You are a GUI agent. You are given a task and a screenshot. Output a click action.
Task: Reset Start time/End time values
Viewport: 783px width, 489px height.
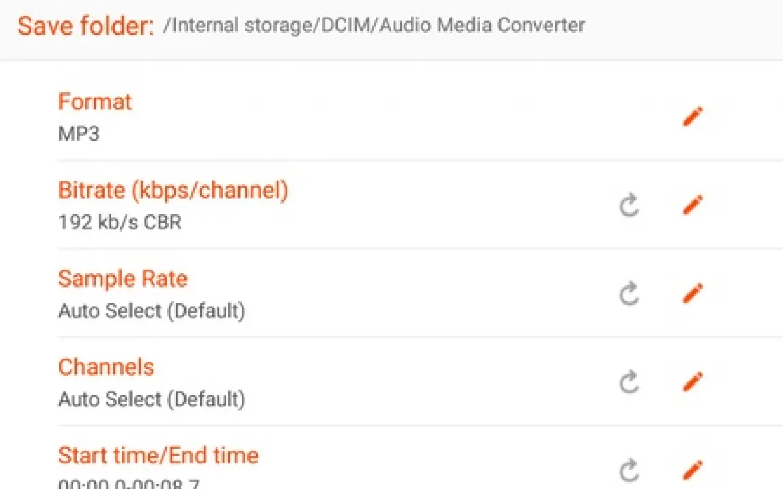click(x=629, y=471)
